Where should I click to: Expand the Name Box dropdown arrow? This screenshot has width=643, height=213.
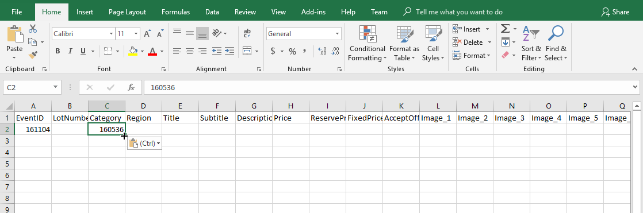(55, 87)
